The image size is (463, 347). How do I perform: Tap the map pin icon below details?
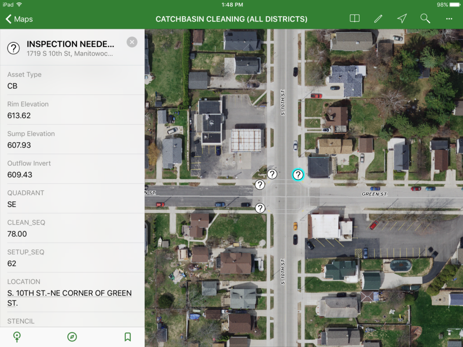point(17,337)
